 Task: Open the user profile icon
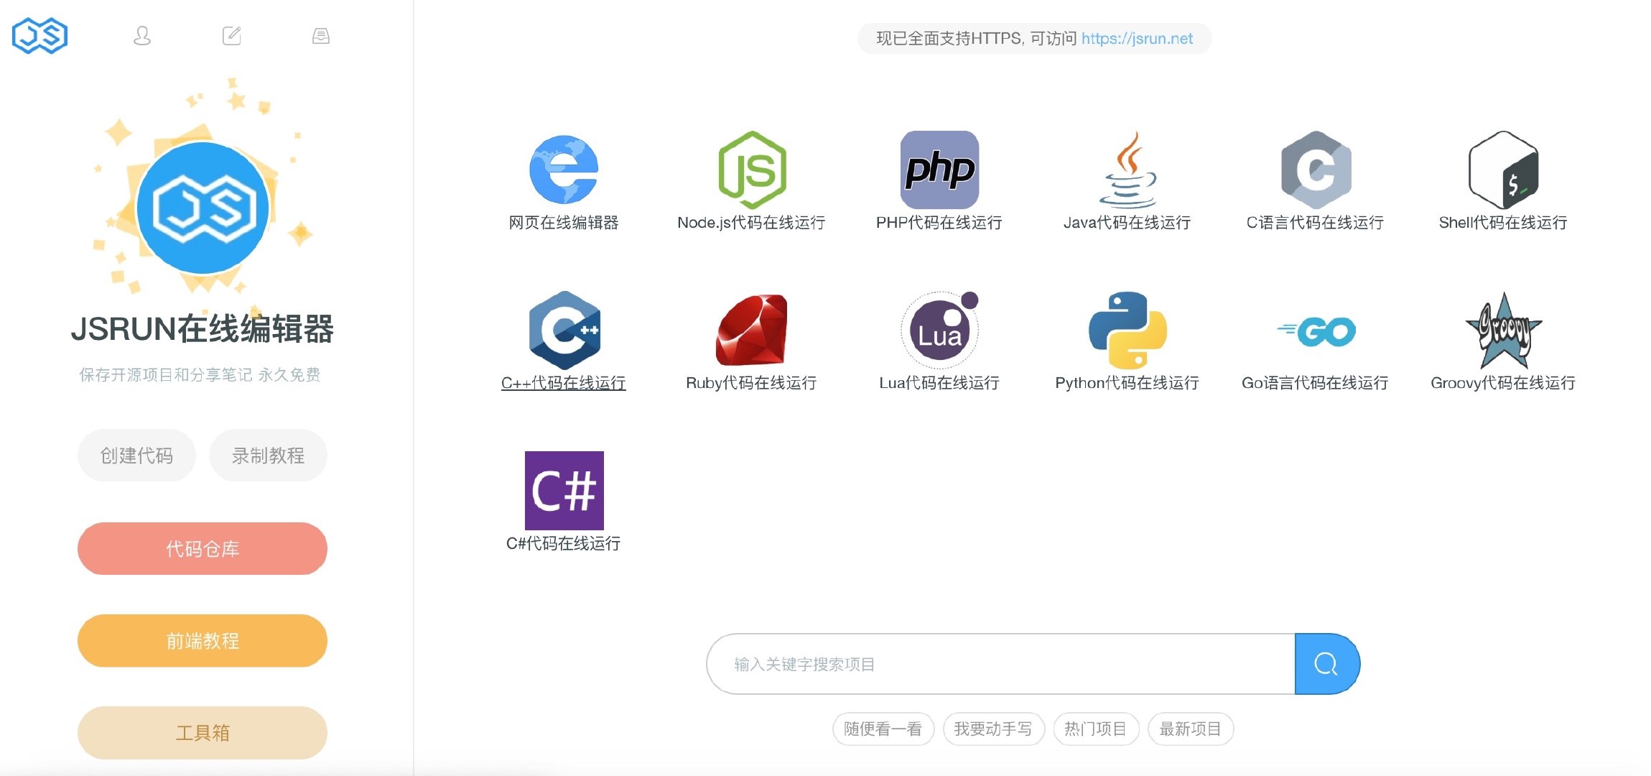[142, 36]
